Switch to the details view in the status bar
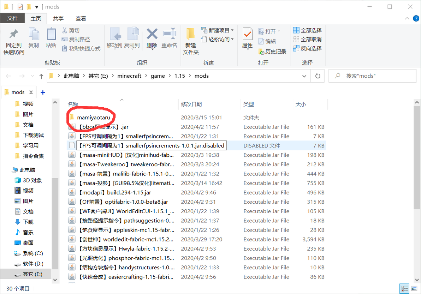This screenshot has height=294, width=421. (x=404, y=289)
